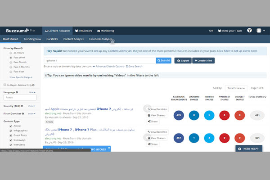
Task: Click the Save Search link
Action: [x=134, y=66]
